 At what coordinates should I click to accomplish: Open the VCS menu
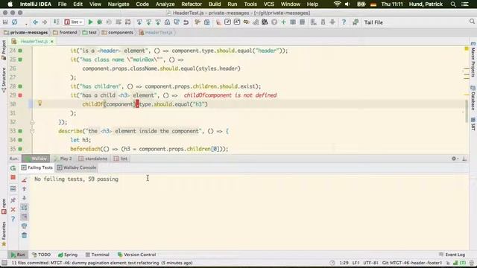(x=268, y=4)
